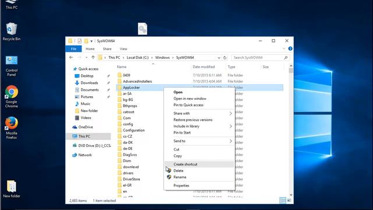Select the ar-SA folder icon

pos(119,93)
